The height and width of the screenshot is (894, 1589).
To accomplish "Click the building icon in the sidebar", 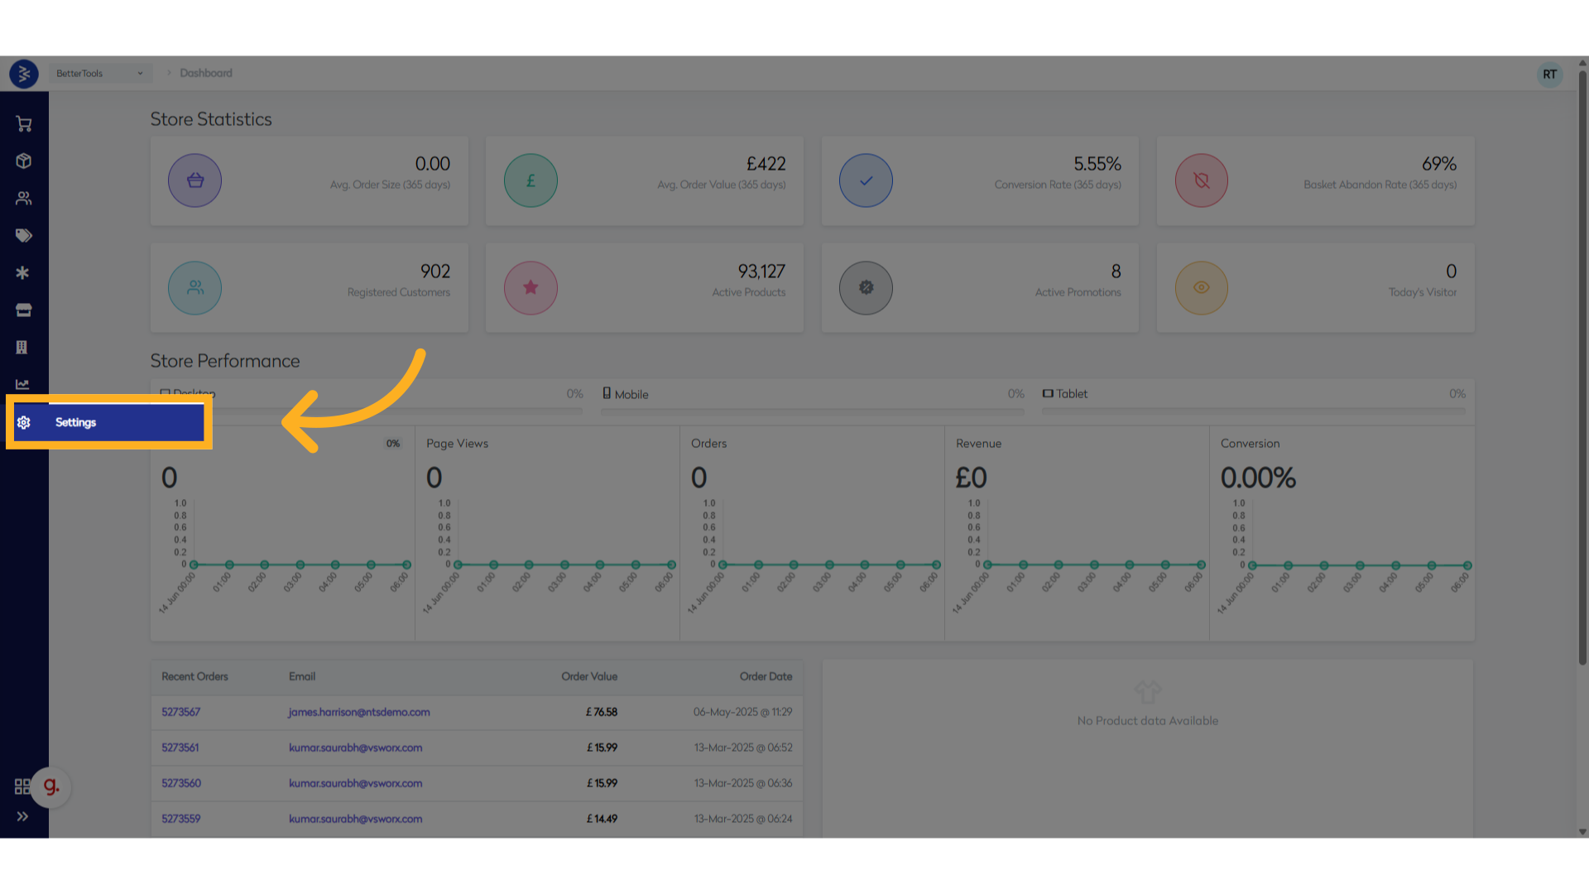I will click(23, 347).
